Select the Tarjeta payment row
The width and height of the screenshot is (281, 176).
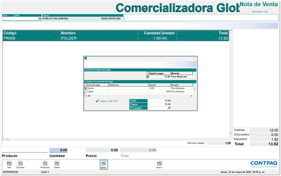(97, 91)
